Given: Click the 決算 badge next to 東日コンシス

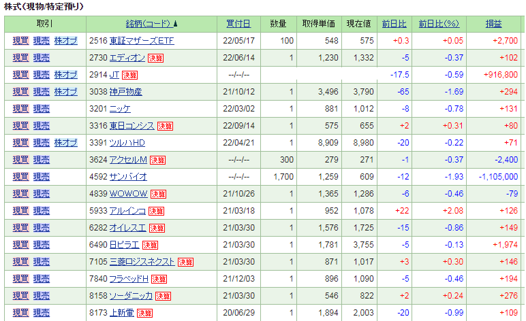Looking at the screenshot, I should [165, 126].
